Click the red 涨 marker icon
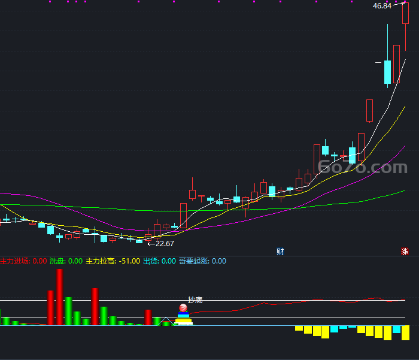The height and width of the screenshot is (360, 419). (x=405, y=252)
